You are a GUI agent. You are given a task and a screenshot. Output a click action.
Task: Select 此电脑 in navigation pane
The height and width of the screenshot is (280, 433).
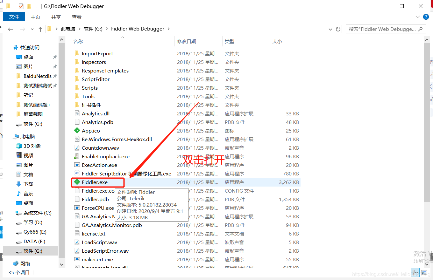coord(28,136)
